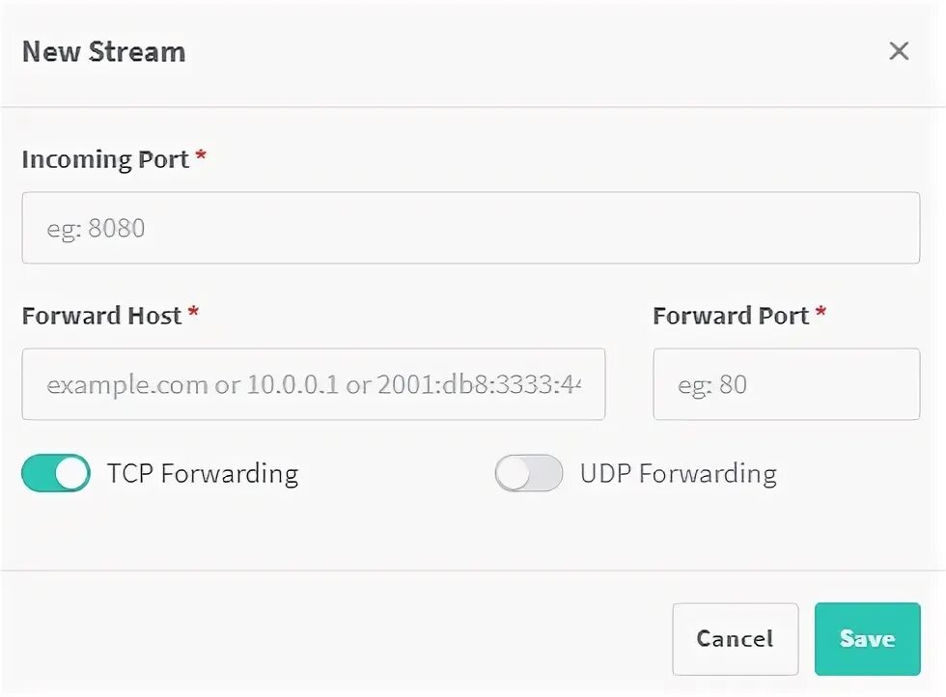This screenshot has height=697, width=946.
Task: Disable the TCP Forwarding switch
Action: (x=56, y=474)
